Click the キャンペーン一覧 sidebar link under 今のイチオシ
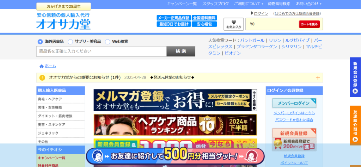 point(51,158)
